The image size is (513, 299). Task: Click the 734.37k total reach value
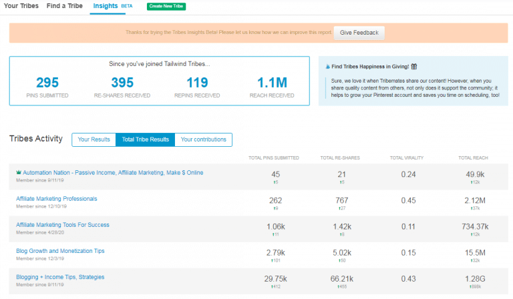pos(475,227)
